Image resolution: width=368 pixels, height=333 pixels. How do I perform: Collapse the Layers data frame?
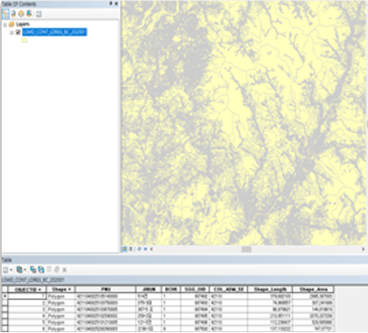pos(5,25)
